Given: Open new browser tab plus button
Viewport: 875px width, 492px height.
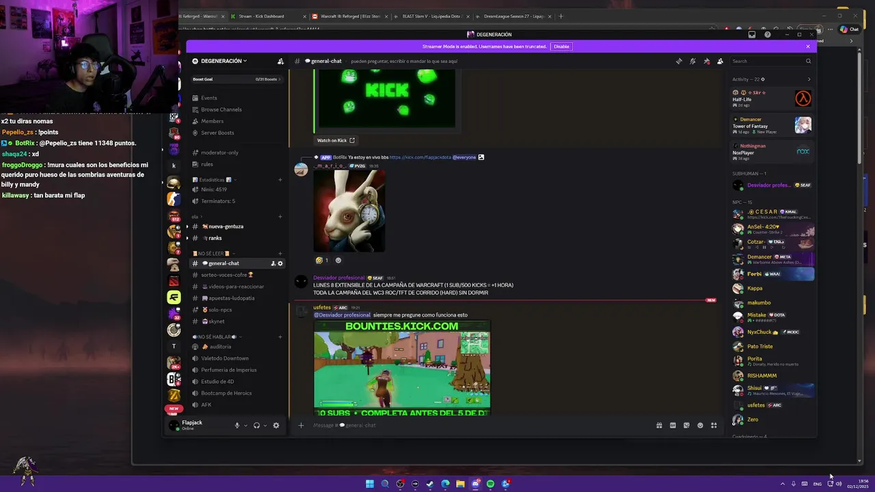Looking at the screenshot, I should (561, 16).
